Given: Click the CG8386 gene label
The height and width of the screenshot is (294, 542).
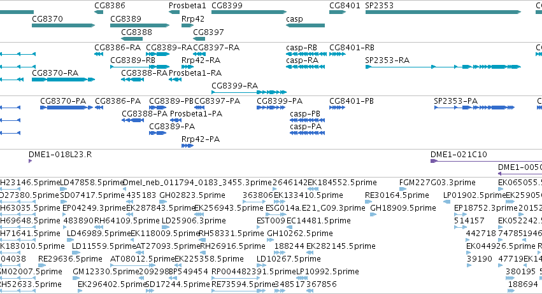Looking at the screenshot, I should (110, 6).
